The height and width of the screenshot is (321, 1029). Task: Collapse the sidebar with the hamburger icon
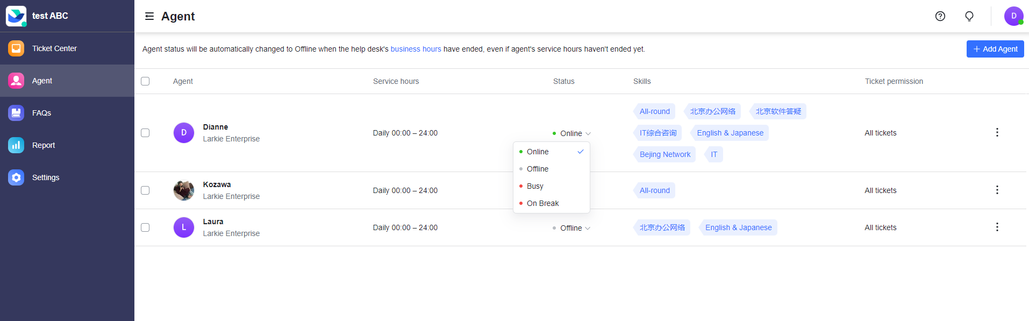click(x=149, y=16)
